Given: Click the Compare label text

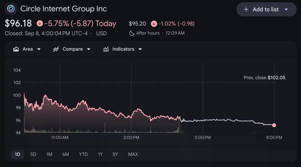Looking at the screenshot, I should (73, 49).
